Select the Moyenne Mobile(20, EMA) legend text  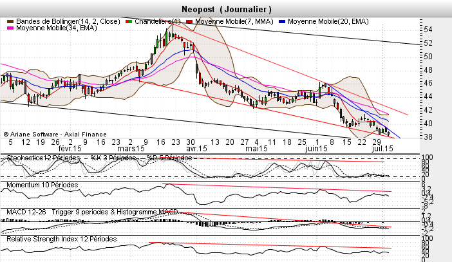click(x=328, y=22)
